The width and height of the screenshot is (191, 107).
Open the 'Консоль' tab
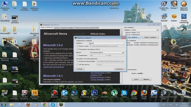(57, 28)
